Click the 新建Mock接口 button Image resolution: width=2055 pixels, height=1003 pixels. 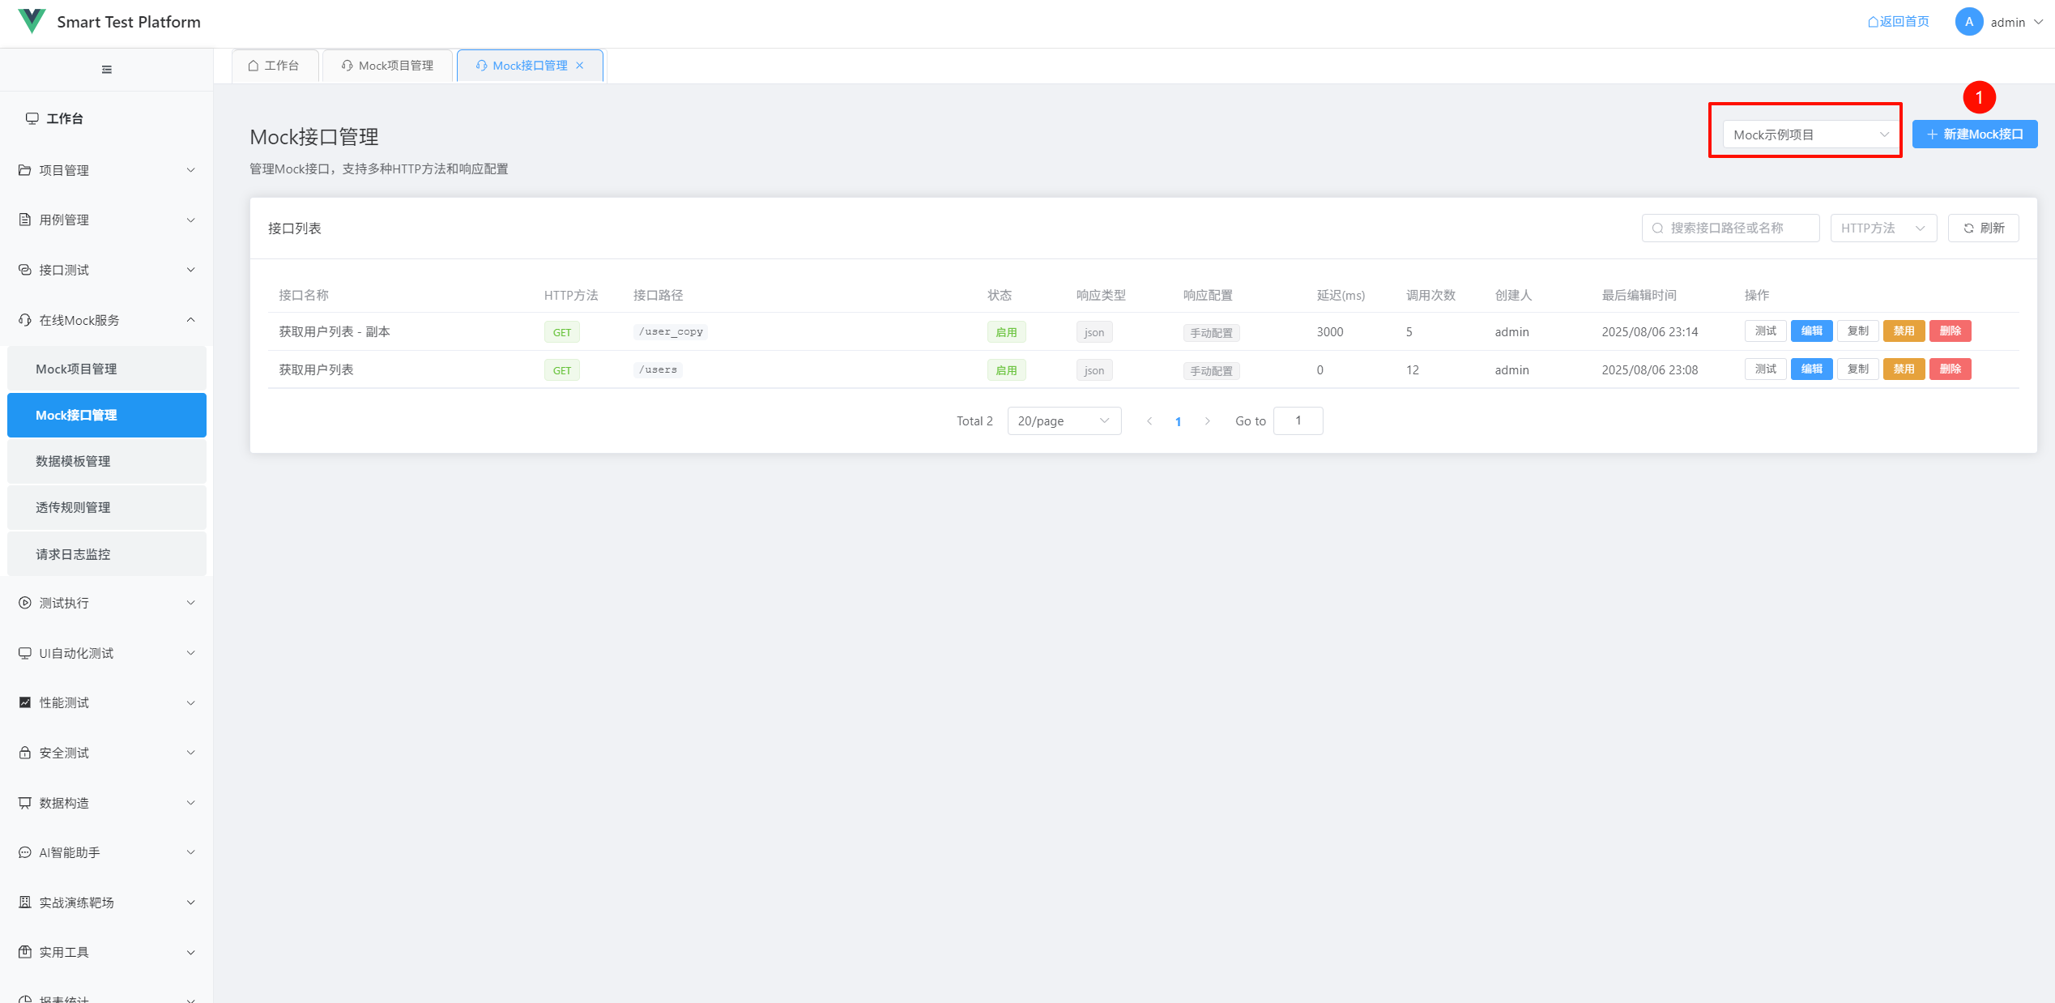(x=1974, y=134)
